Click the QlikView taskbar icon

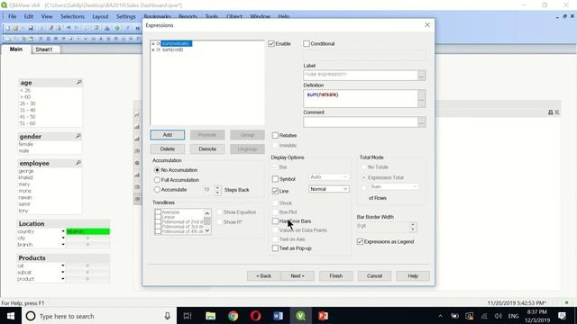(x=300, y=316)
